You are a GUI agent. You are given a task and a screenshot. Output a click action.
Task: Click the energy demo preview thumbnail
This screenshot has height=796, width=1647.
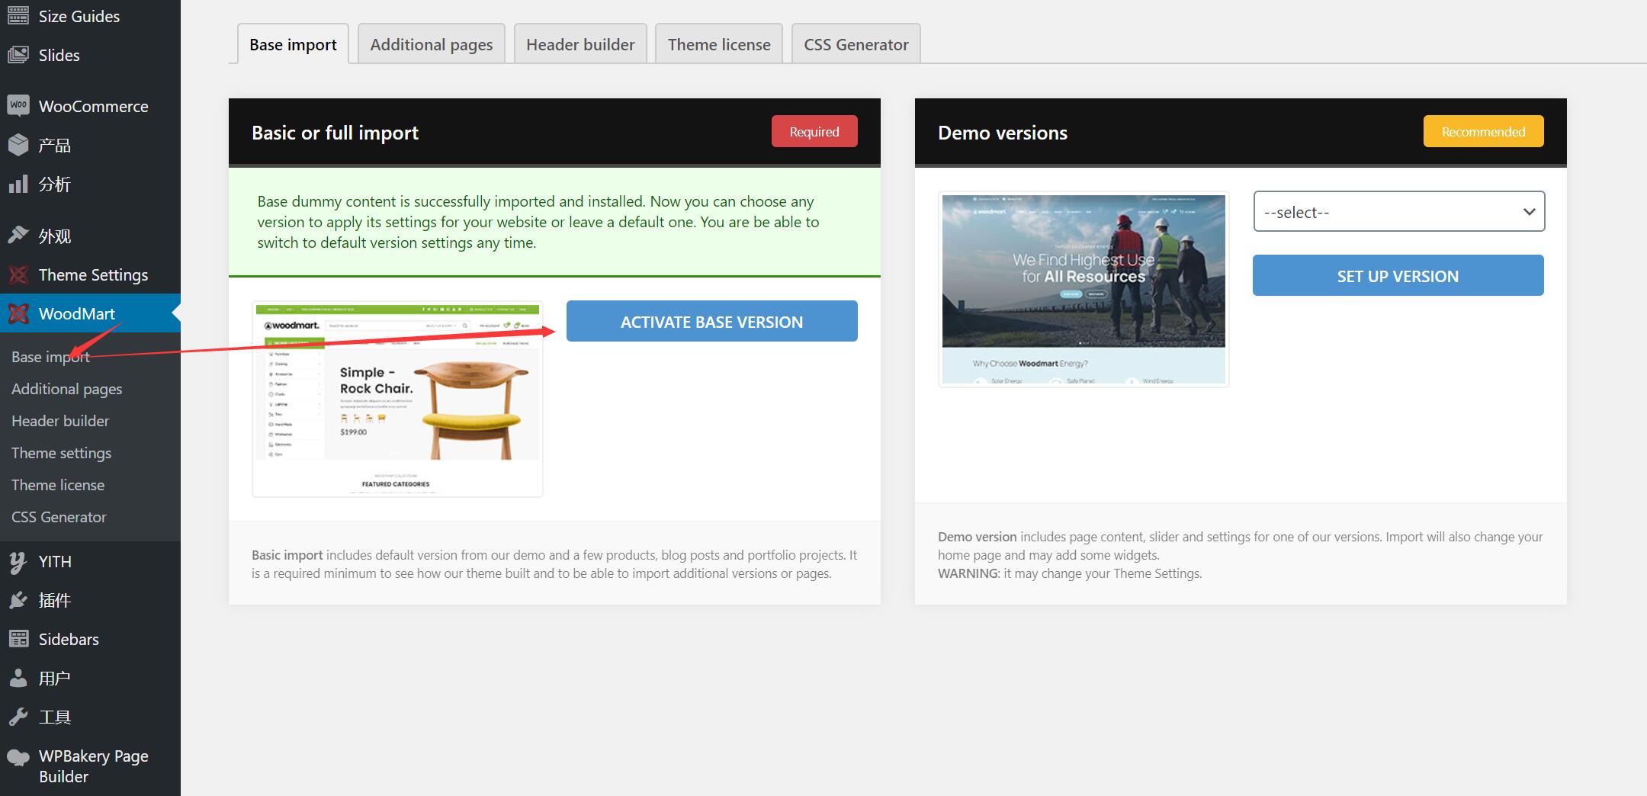click(x=1084, y=290)
